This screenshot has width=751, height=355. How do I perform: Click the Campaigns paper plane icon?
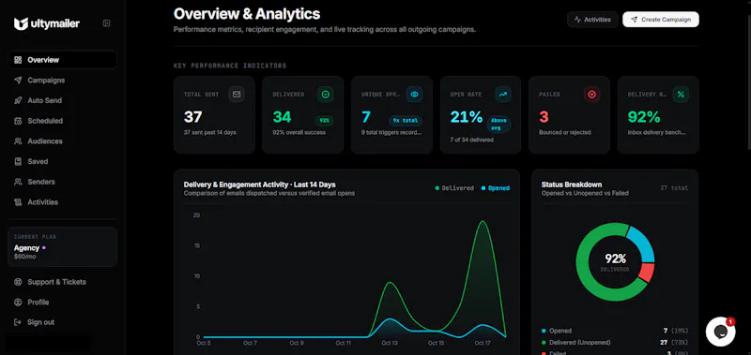[x=18, y=81]
